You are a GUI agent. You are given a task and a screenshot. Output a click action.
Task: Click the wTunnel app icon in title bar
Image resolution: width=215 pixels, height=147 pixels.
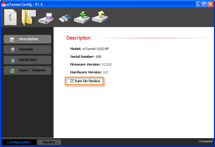click(x=4, y=4)
